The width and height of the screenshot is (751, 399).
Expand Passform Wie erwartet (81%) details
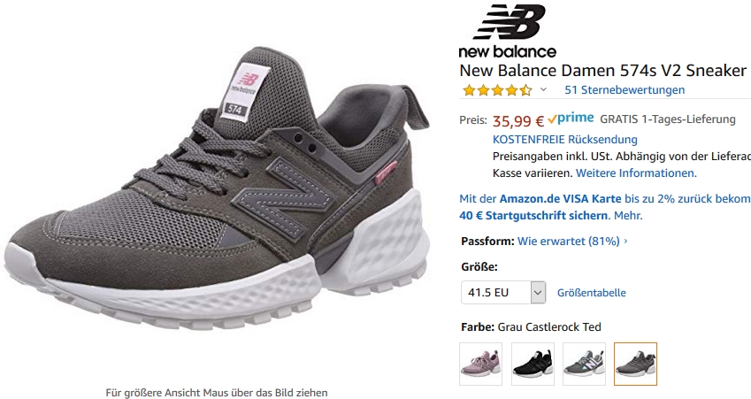coord(572,241)
